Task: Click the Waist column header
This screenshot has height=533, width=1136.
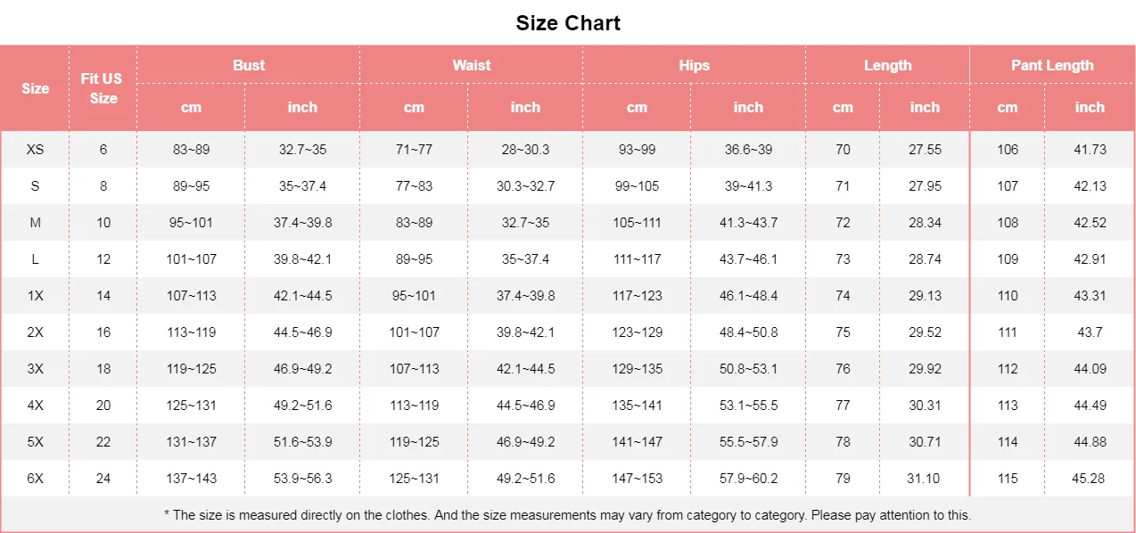Action: coord(471,65)
